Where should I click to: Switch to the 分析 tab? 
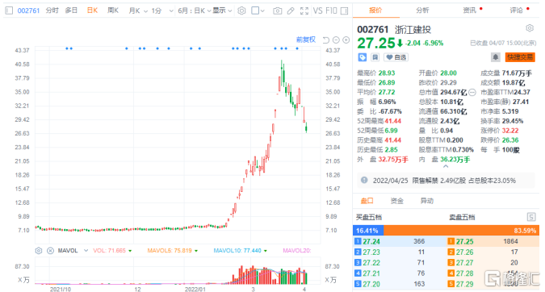coord(422,10)
